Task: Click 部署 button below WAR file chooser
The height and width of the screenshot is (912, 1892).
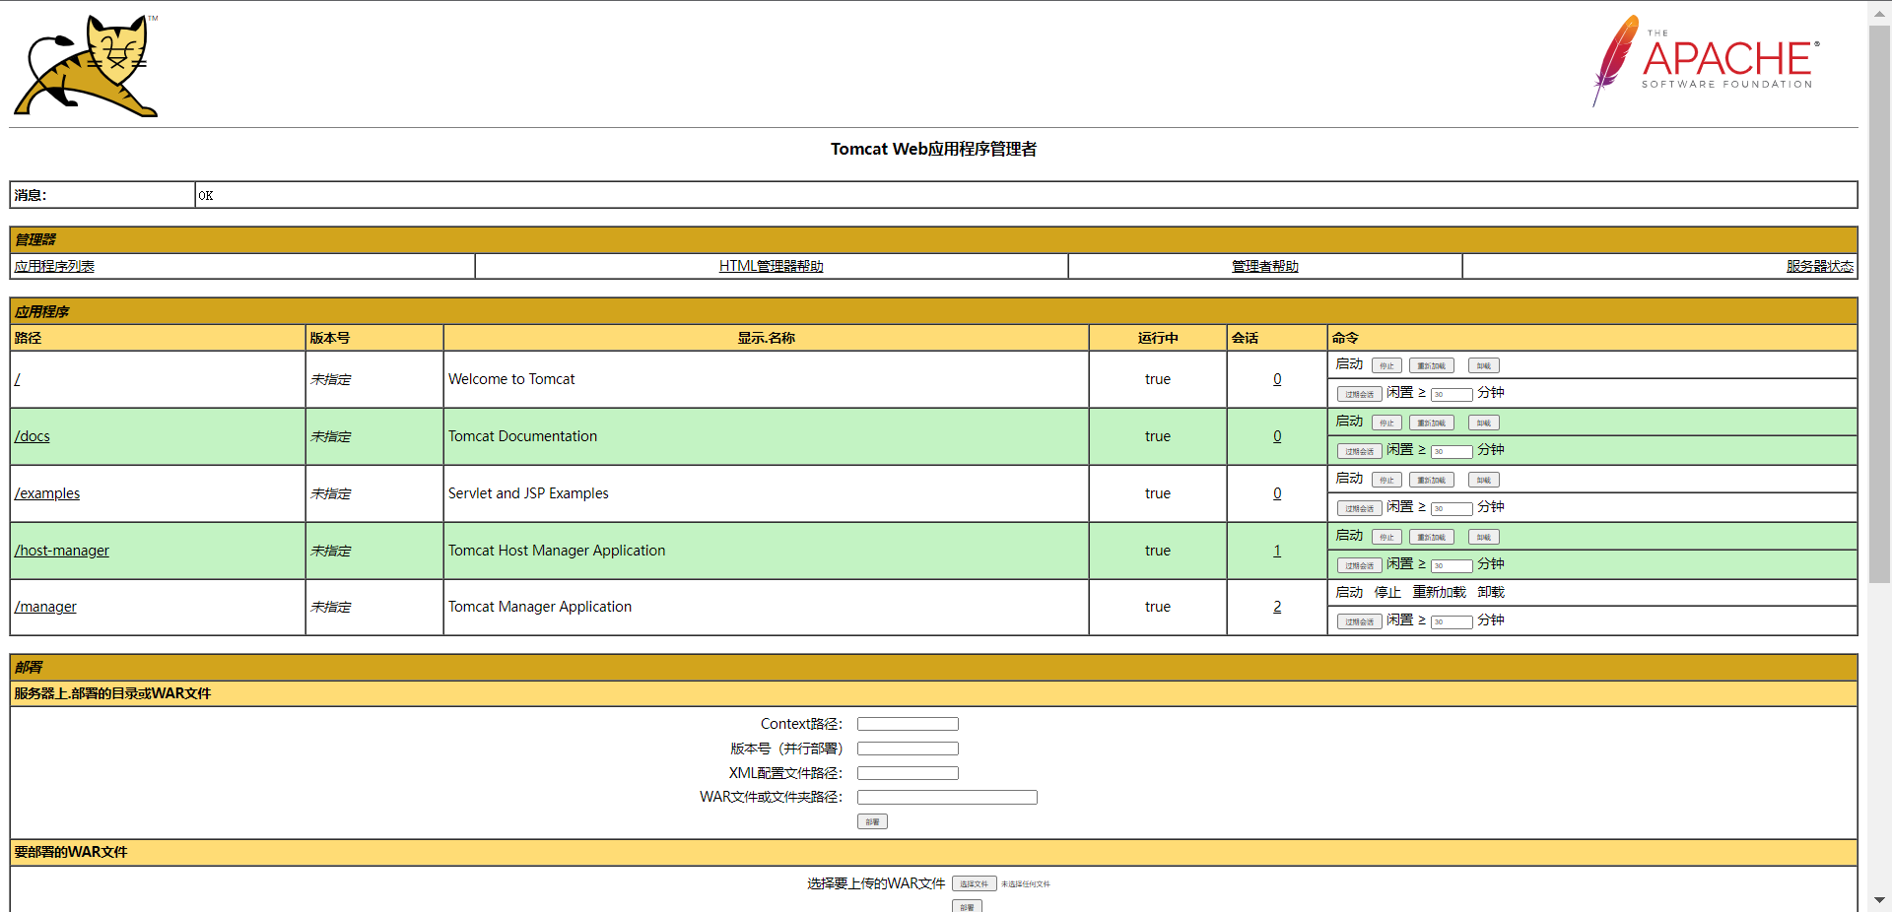Action: tap(967, 906)
